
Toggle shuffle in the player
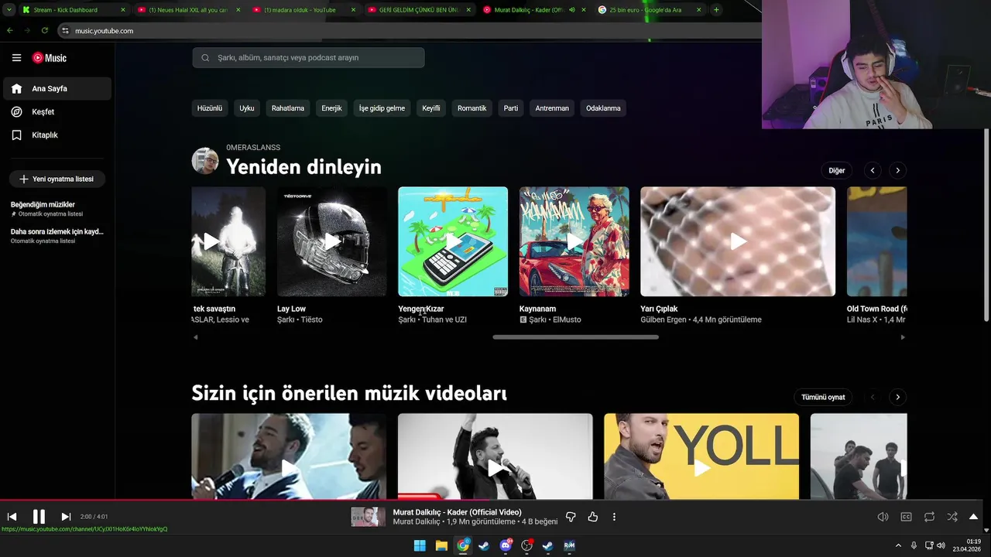click(x=952, y=517)
